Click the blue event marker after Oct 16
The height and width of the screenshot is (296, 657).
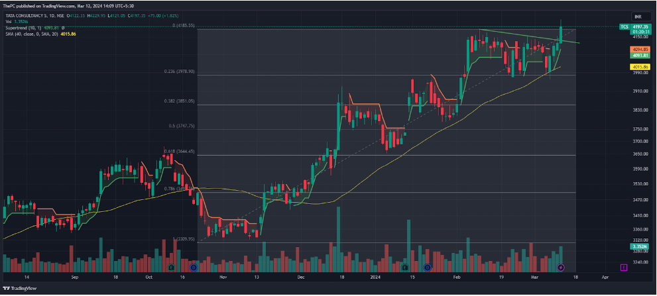pos(193,268)
